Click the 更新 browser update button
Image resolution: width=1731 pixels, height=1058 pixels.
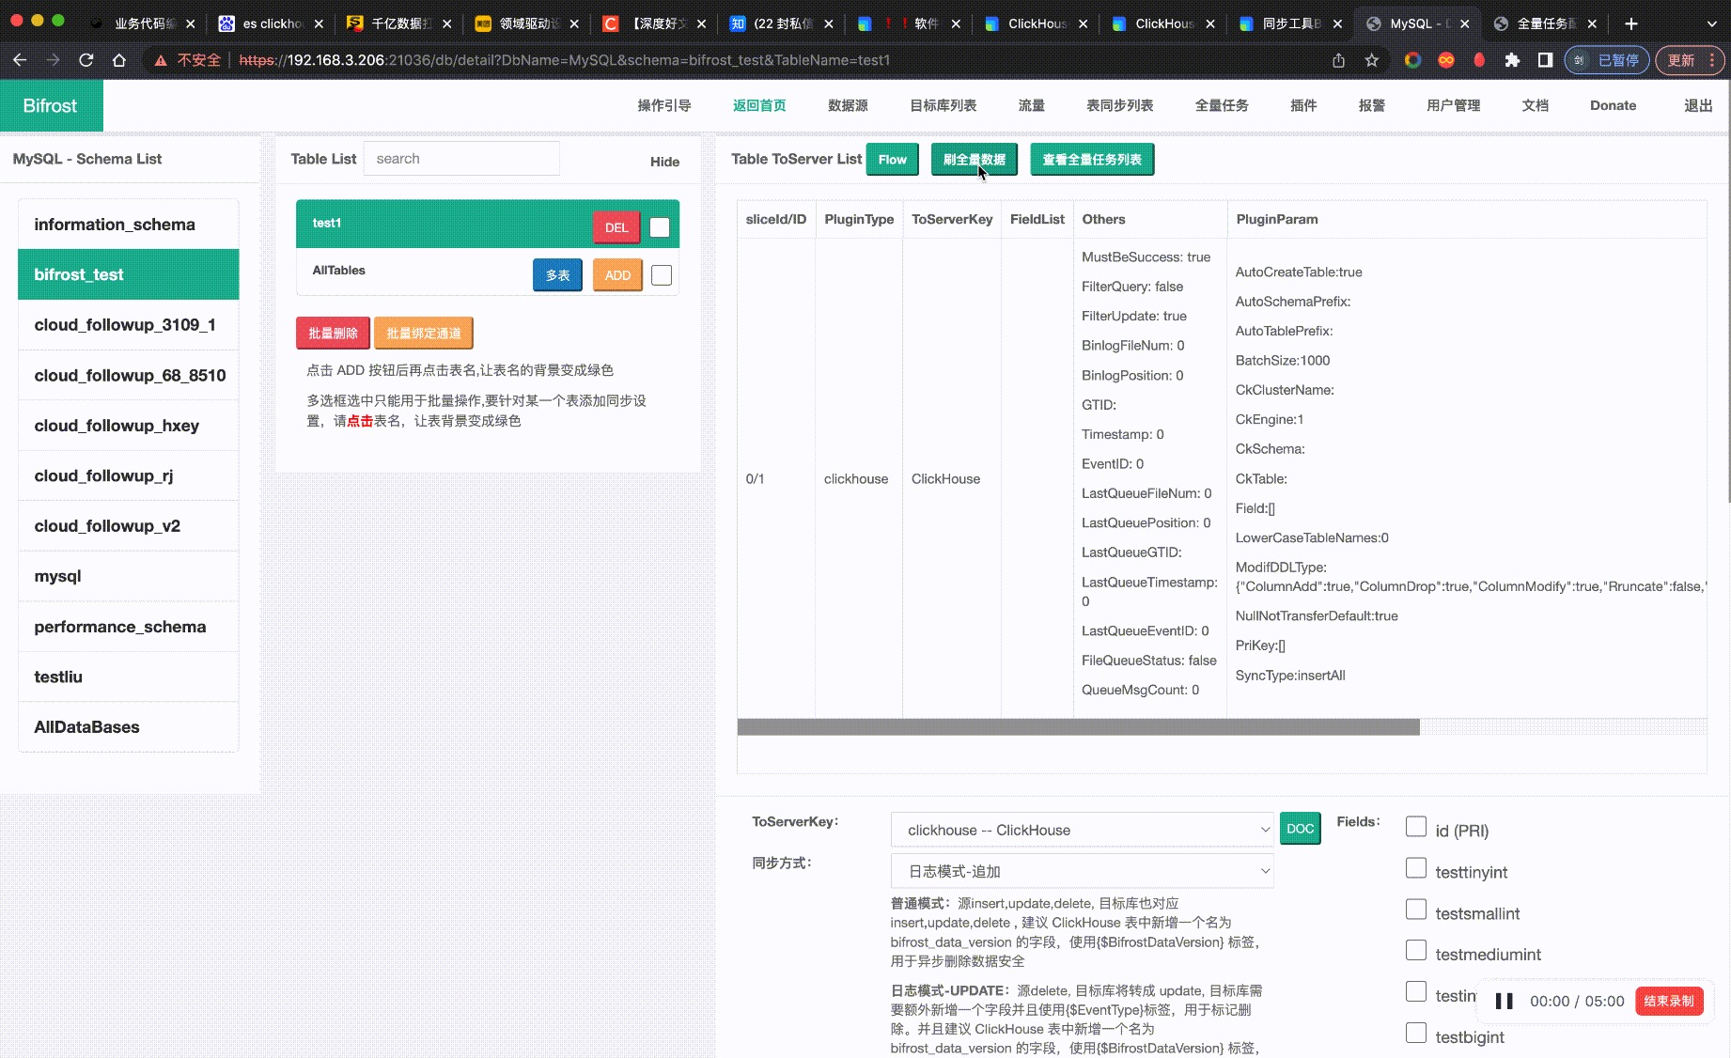1689,60
